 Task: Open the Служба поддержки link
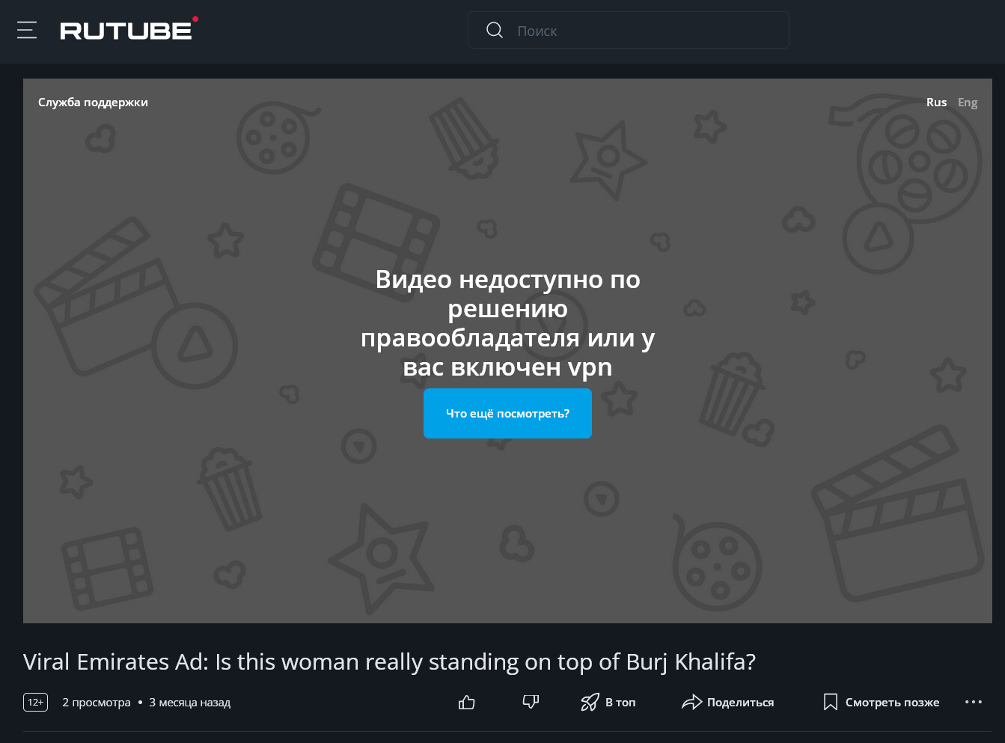click(93, 103)
